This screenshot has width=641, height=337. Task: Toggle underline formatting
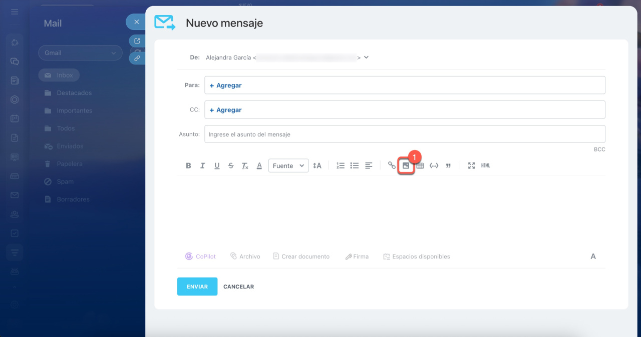(217, 165)
